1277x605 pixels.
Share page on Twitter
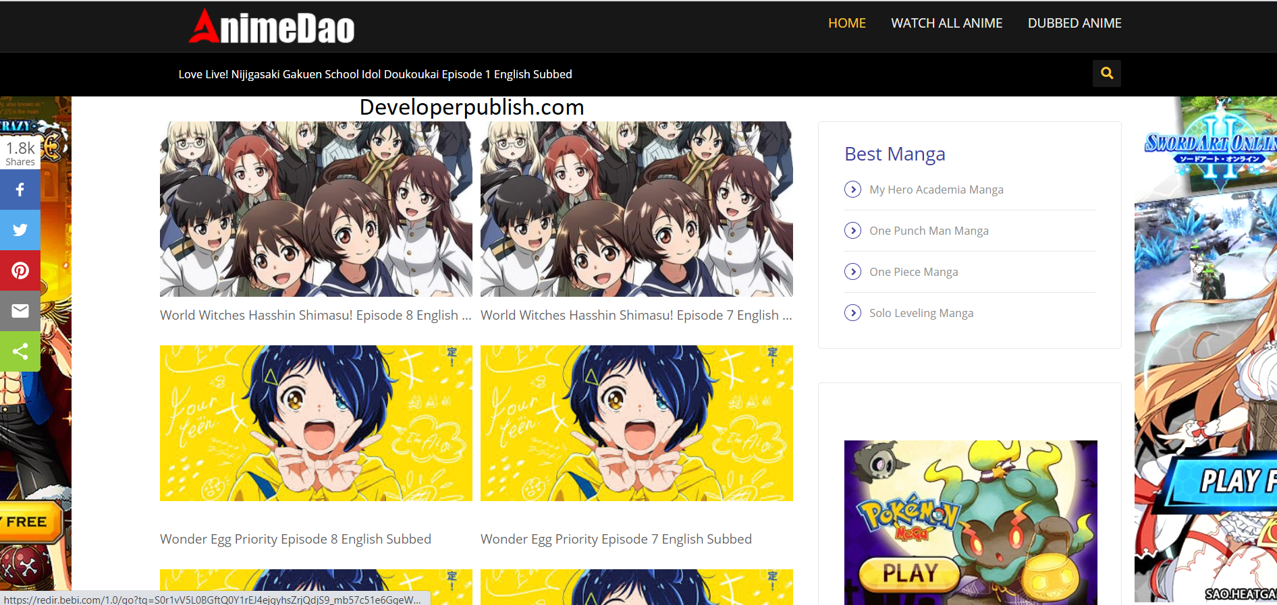coord(20,230)
